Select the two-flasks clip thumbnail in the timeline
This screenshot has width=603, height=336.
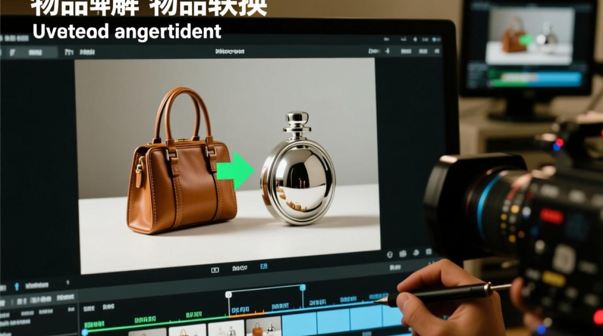click(x=226, y=328)
